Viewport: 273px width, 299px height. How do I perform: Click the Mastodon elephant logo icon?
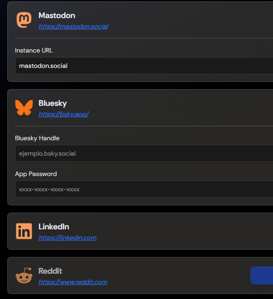click(x=24, y=20)
